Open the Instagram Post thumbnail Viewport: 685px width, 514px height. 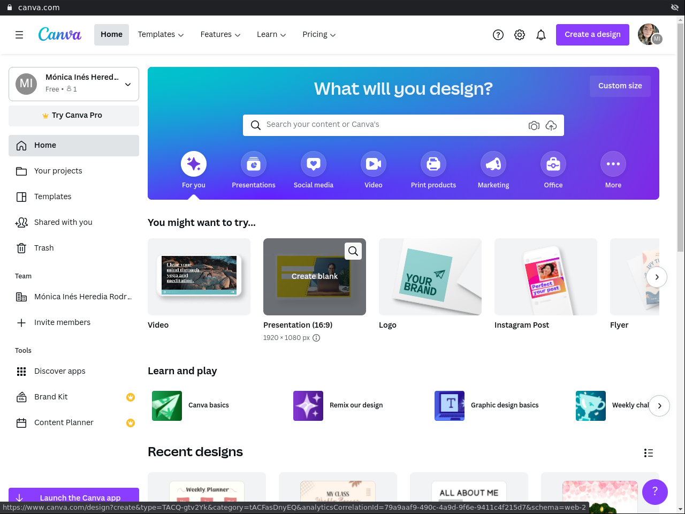(546, 277)
